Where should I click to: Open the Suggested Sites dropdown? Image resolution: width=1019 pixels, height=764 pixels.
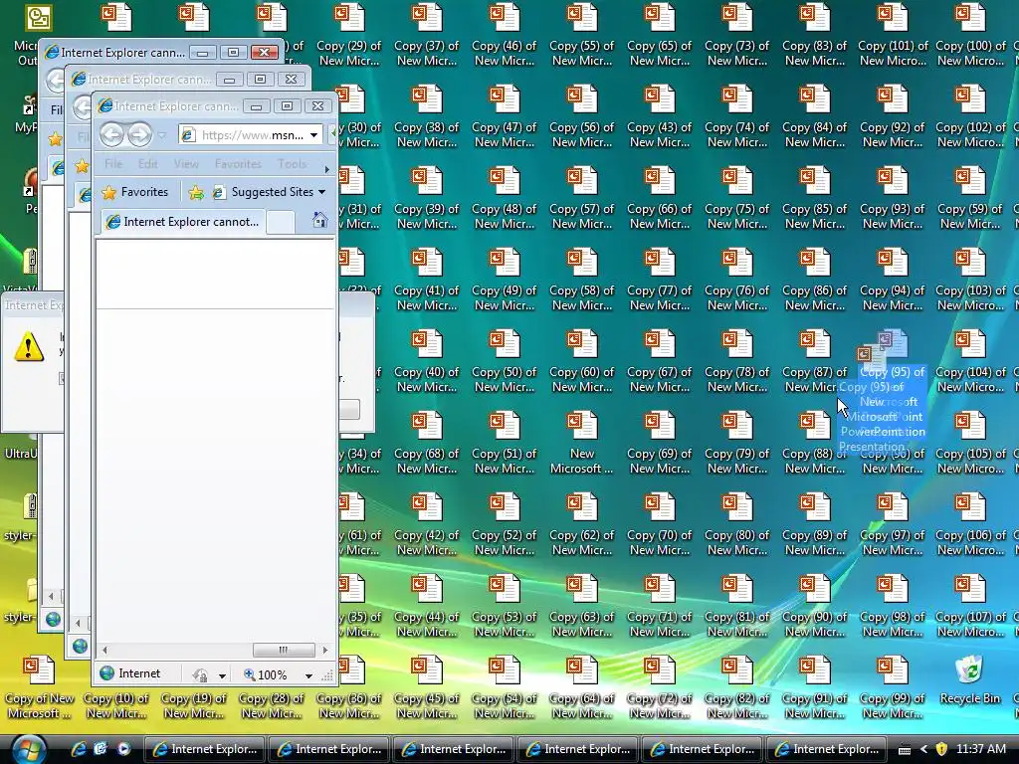coord(270,192)
